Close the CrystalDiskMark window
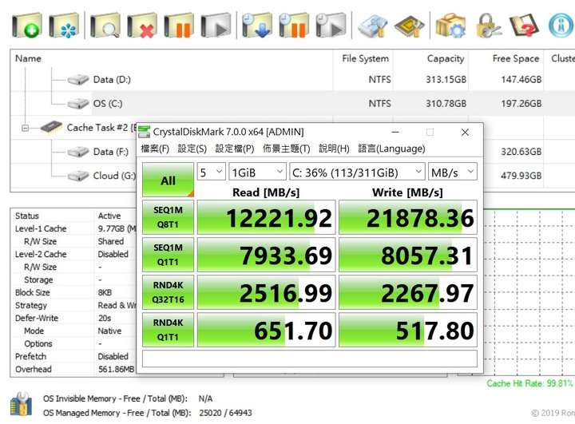The height and width of the screenshot is (424, 575). point(465,132)
